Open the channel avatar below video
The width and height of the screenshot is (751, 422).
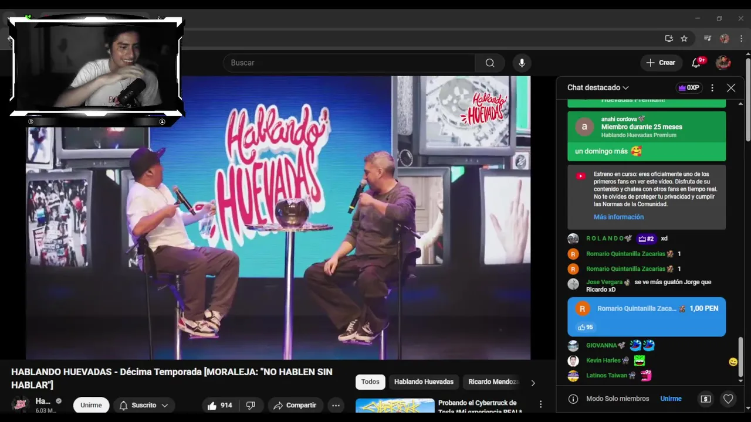tap(21, 405)
